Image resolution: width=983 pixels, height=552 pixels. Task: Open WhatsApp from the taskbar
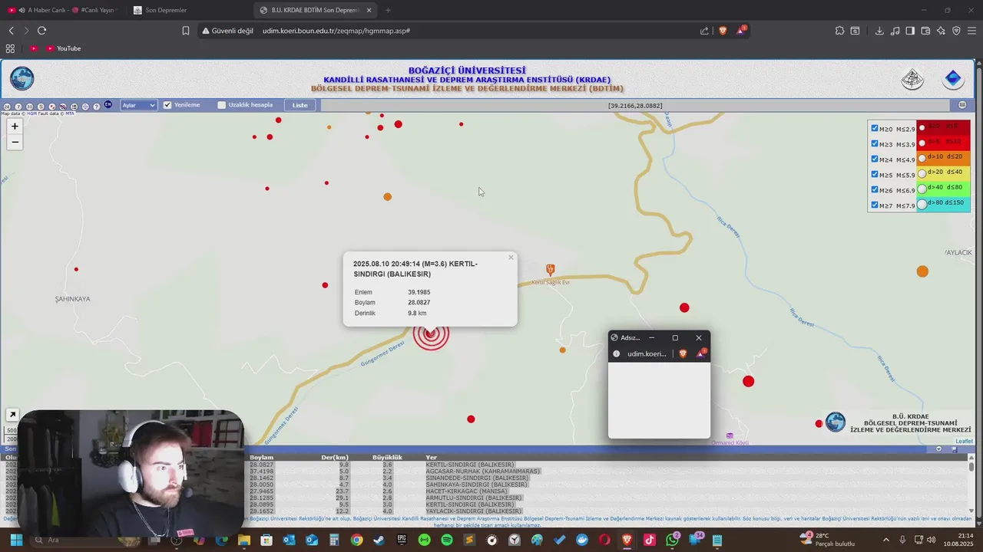coord(673,540)
